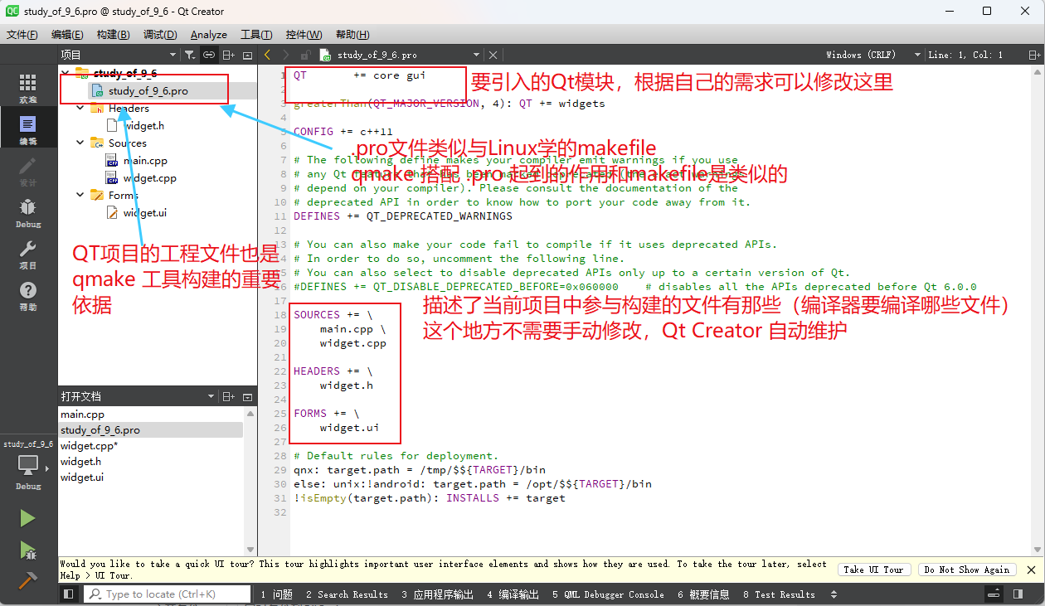Collapse the Sources folder

tap(80, 143)
